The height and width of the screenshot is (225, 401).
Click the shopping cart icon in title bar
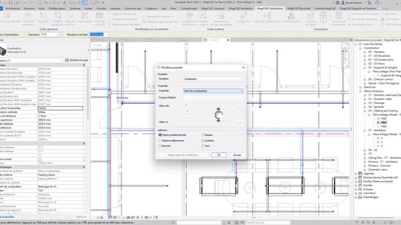[369, 2]
